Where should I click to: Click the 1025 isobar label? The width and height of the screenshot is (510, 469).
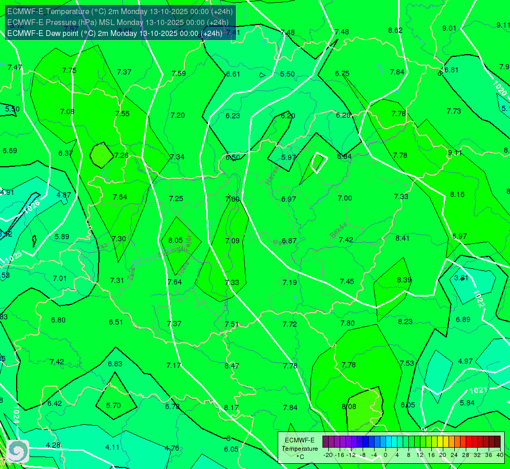tap(14, 257)
